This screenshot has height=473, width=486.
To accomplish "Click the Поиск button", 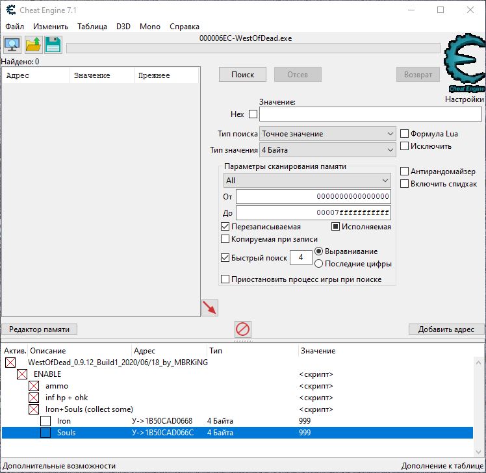I will tap(242, 75).
